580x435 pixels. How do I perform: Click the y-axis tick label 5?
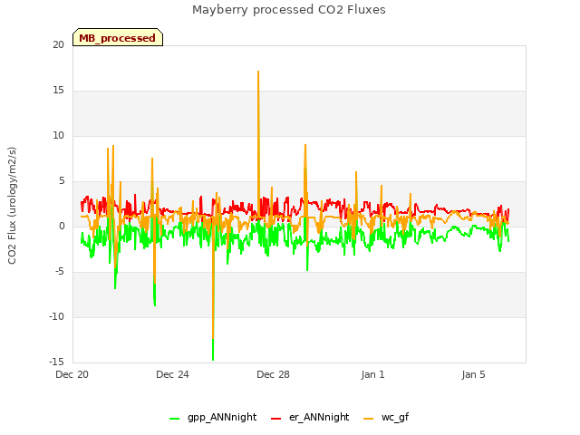click(x=62, y=181)
